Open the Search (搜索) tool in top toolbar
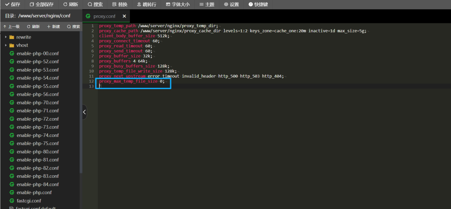451x209 pixels. click(95, 4)
